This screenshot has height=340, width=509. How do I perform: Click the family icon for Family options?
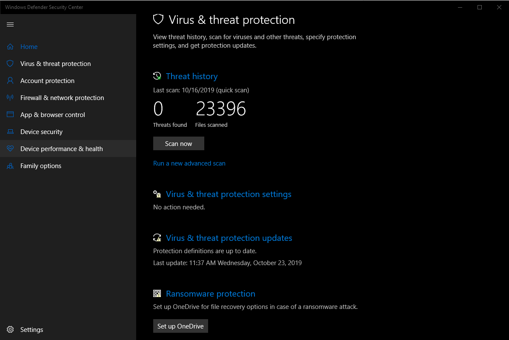10,166
